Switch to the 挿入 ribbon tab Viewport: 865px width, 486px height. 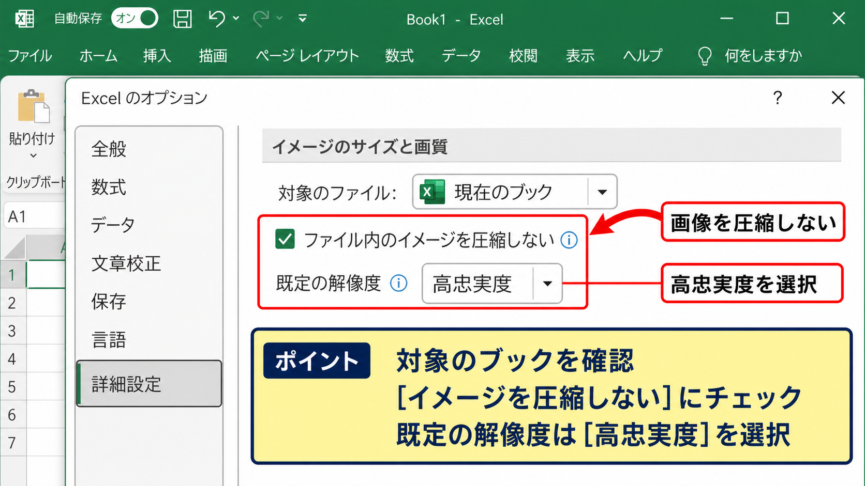(x=157, y=56)
